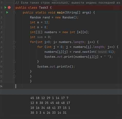
Task: Place cursor on 'Task3' class name
Action: click(43, 8)
